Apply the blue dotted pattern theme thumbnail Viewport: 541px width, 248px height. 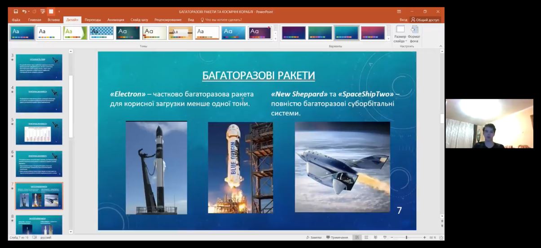(101, 33)
